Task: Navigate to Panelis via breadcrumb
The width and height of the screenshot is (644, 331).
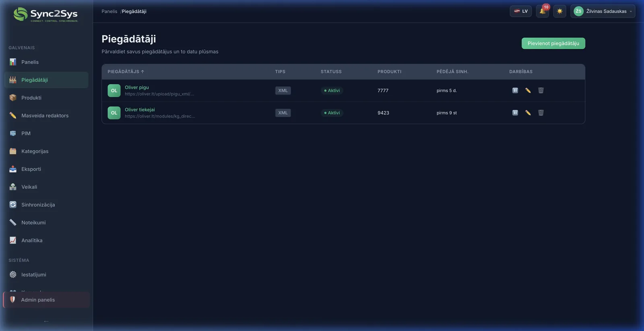Action: [x=109, y=11]
